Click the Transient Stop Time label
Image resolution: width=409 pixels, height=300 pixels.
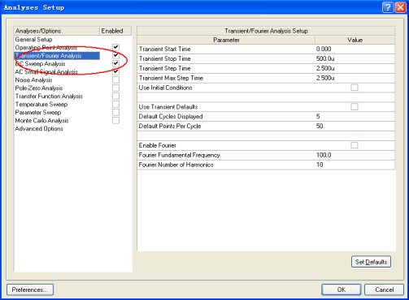(x=165, y=58)
